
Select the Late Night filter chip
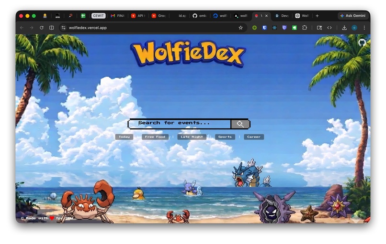(192, 137)
